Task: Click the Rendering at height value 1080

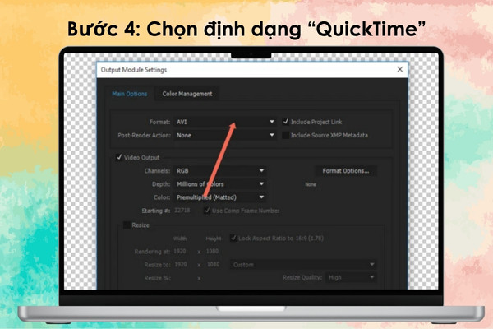Action: pyautogui.click(x=212, y=251)
